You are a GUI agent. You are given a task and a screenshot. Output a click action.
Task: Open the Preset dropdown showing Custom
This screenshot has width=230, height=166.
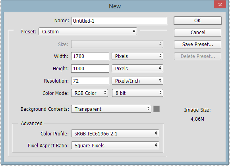coord(88,31)
